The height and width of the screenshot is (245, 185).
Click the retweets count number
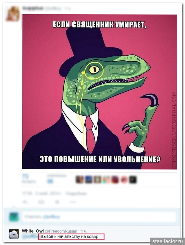coord(25,176)
